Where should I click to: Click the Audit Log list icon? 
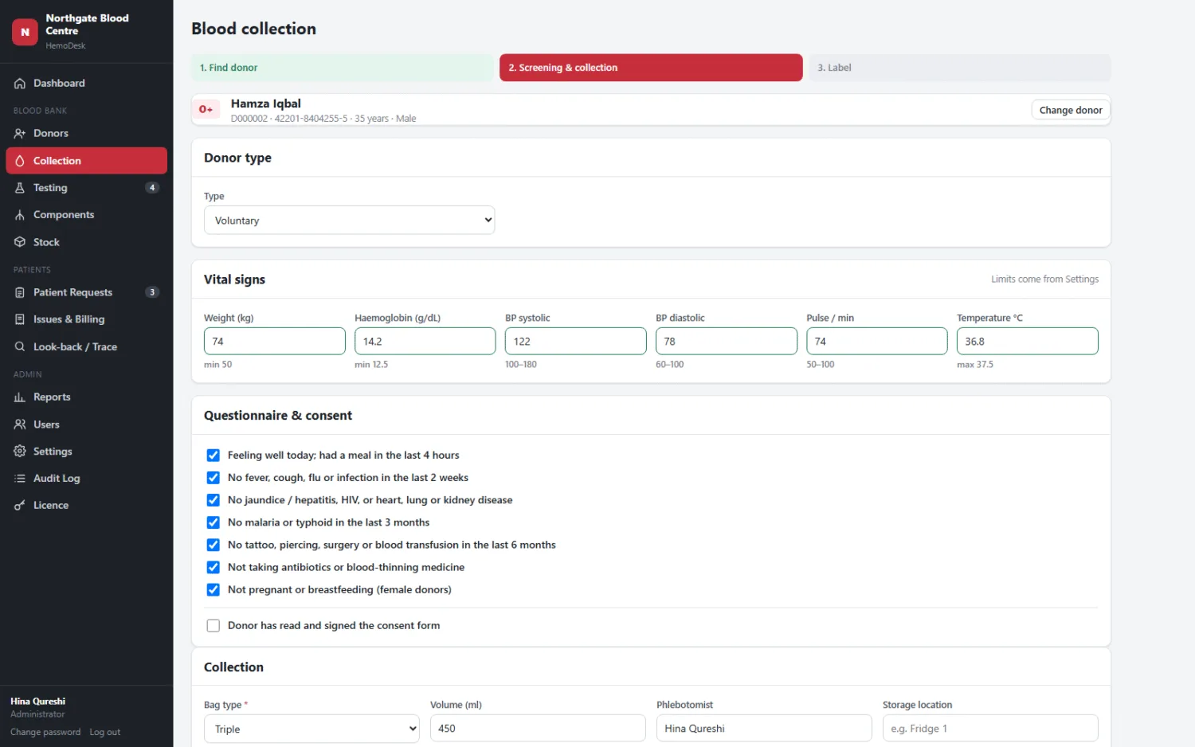coord(20,479)
